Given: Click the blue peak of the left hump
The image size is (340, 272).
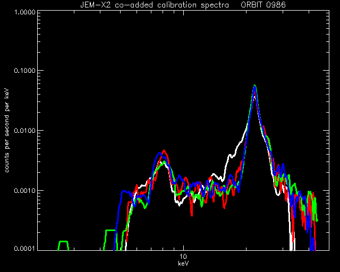Looking at the screenshot, I should pyautogui.click(x=159, y=153).
